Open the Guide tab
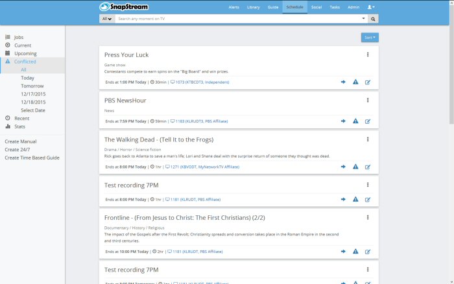 pos(273,7)
